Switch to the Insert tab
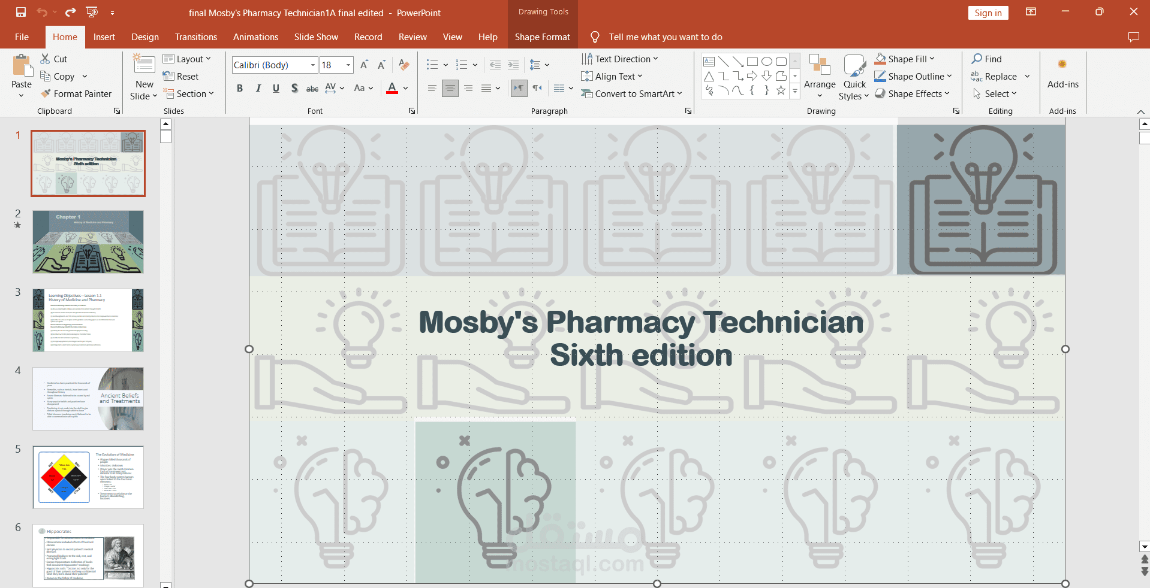 point(104,37)
